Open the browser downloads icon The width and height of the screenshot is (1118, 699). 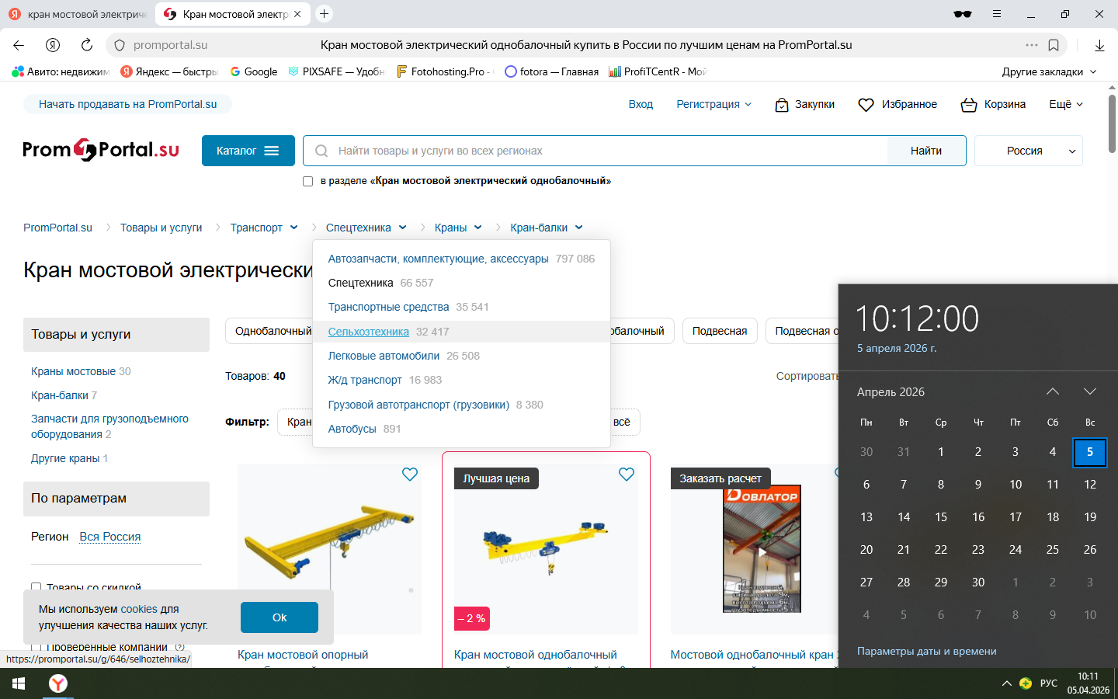[1099, 45]
